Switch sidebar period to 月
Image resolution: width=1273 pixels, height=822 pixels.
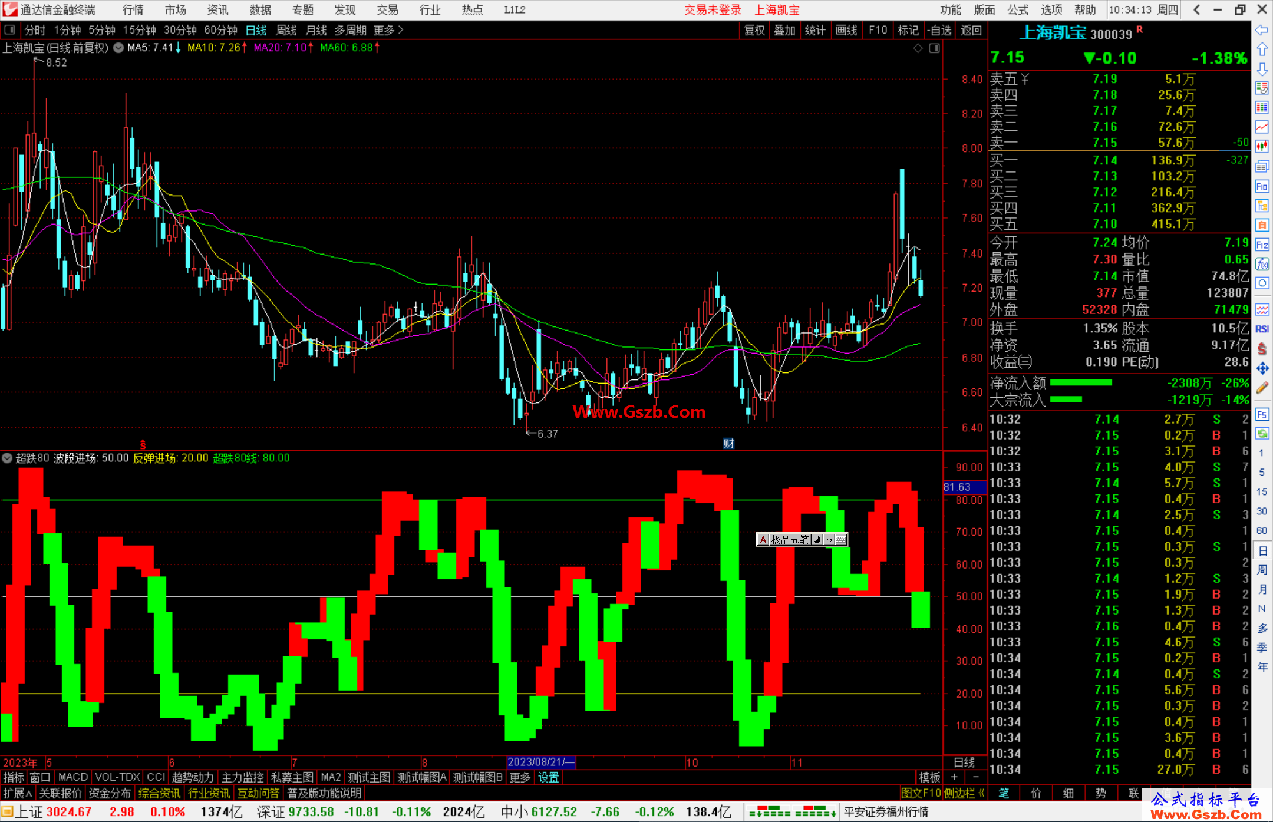click(1262, 589)
